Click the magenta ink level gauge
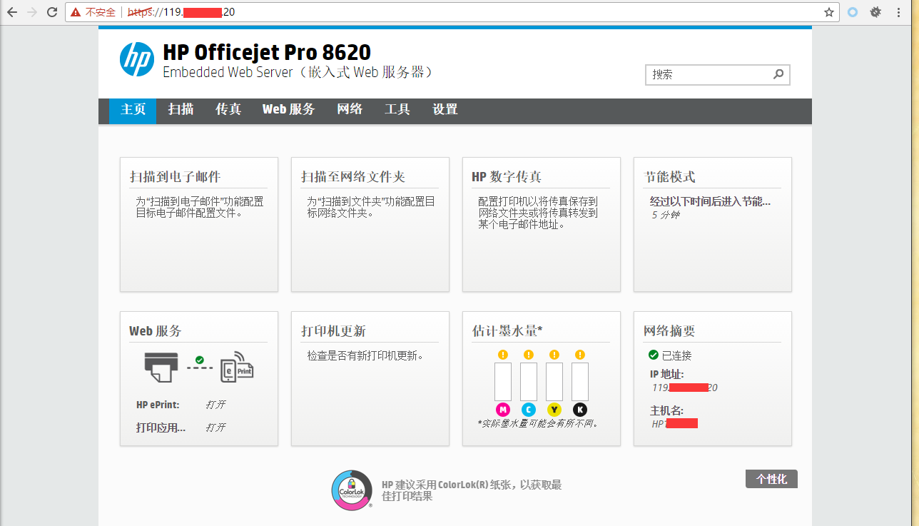 [503, 382]
